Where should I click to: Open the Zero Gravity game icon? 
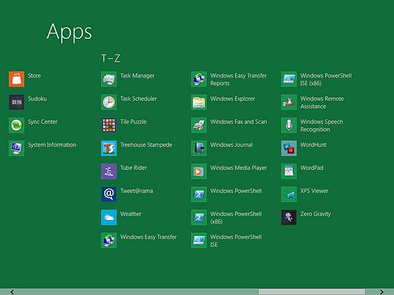289,217
